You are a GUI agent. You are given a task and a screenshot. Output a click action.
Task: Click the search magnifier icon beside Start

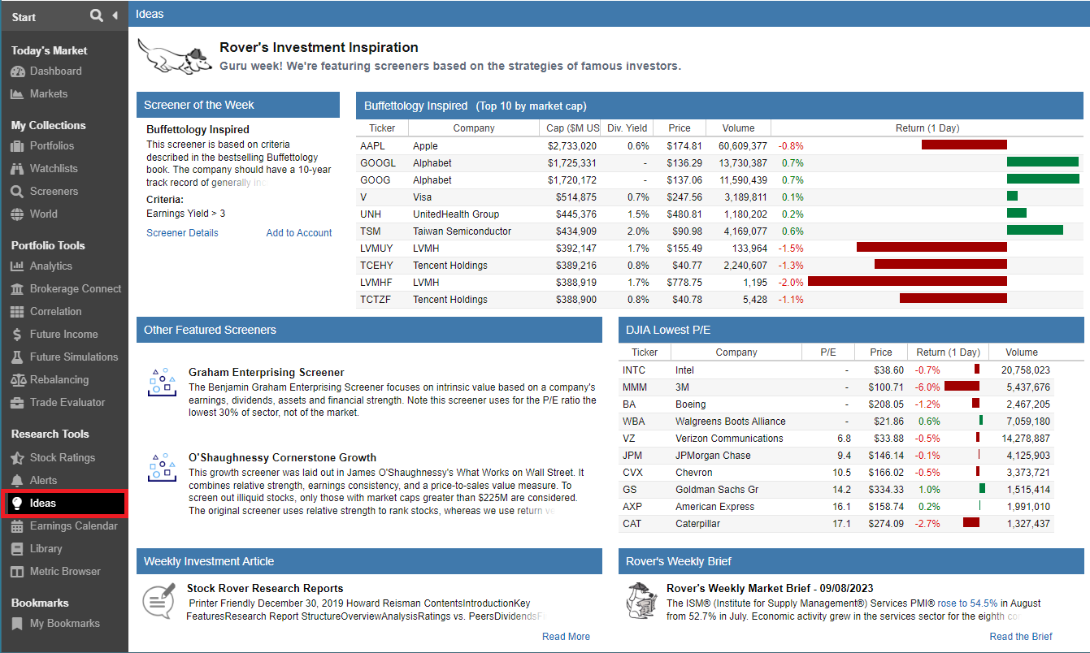[x=97, y=15]
